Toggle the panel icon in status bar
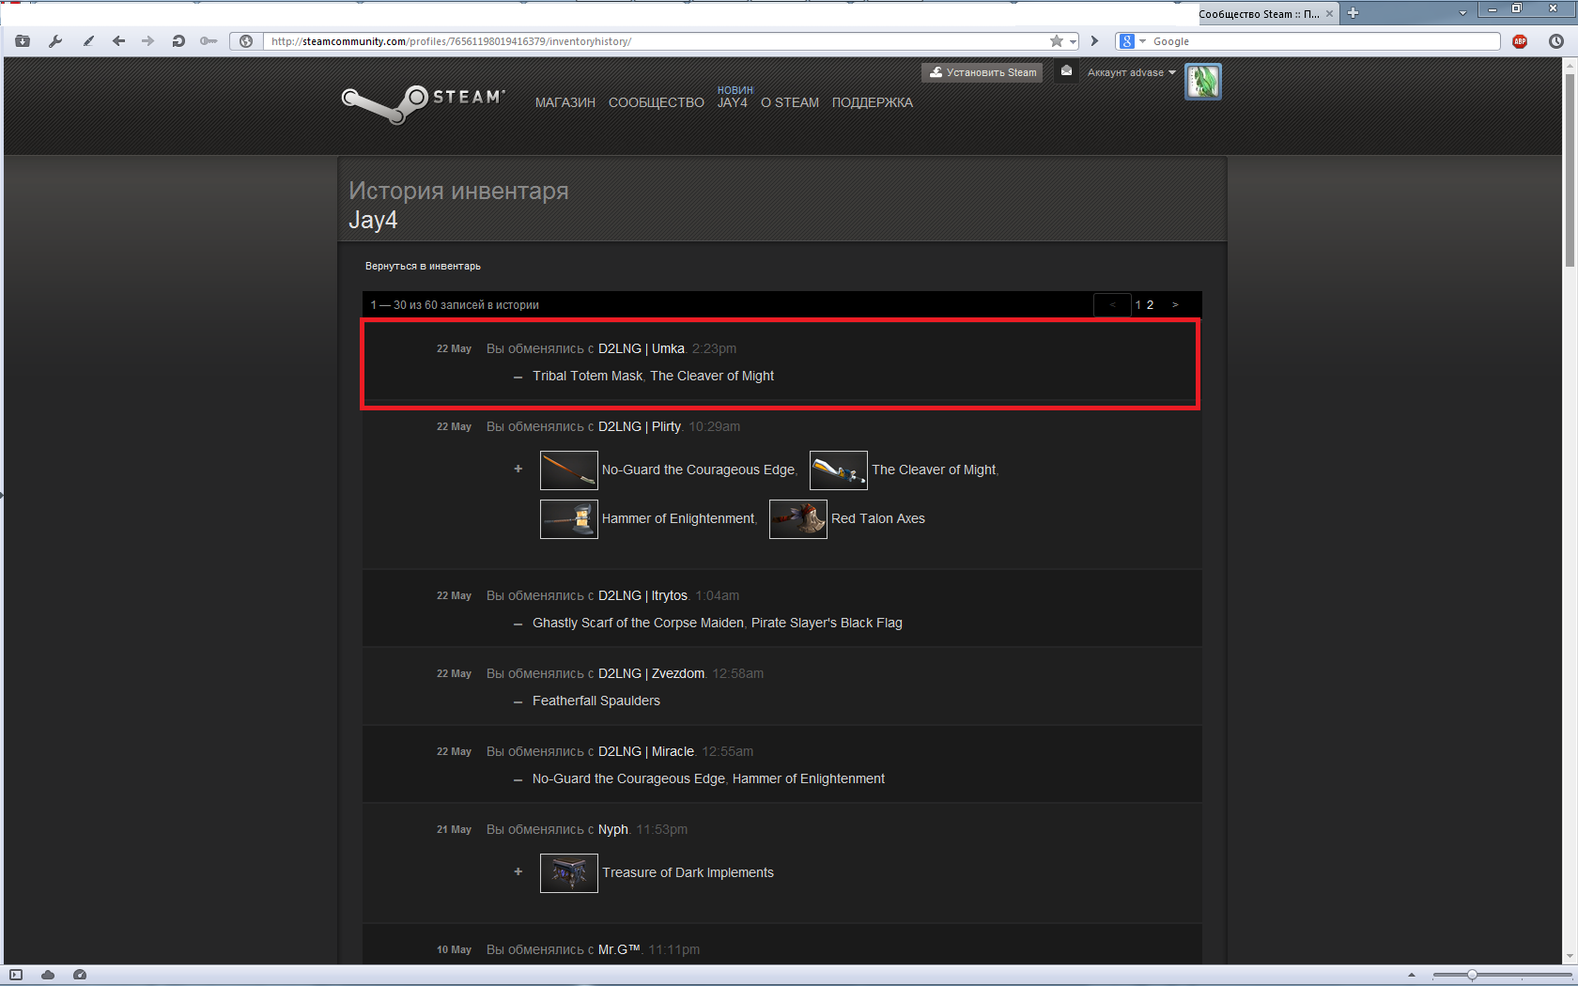The height and width of the screenshot is (986, 1578). click(x=16, y=975)
